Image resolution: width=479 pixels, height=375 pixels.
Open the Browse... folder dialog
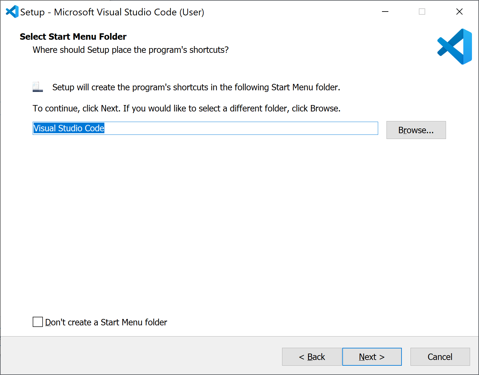tap(416, 130)
